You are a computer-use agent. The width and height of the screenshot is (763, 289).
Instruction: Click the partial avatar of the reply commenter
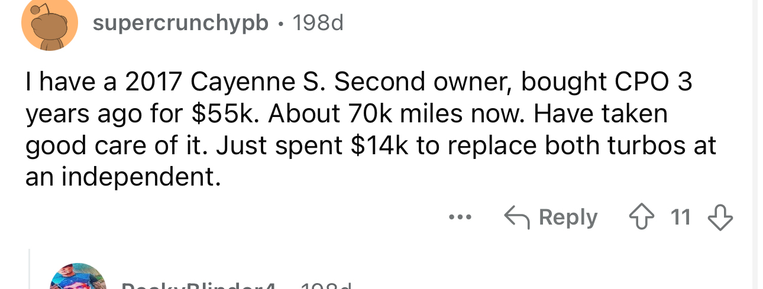[x=78, y=278]
